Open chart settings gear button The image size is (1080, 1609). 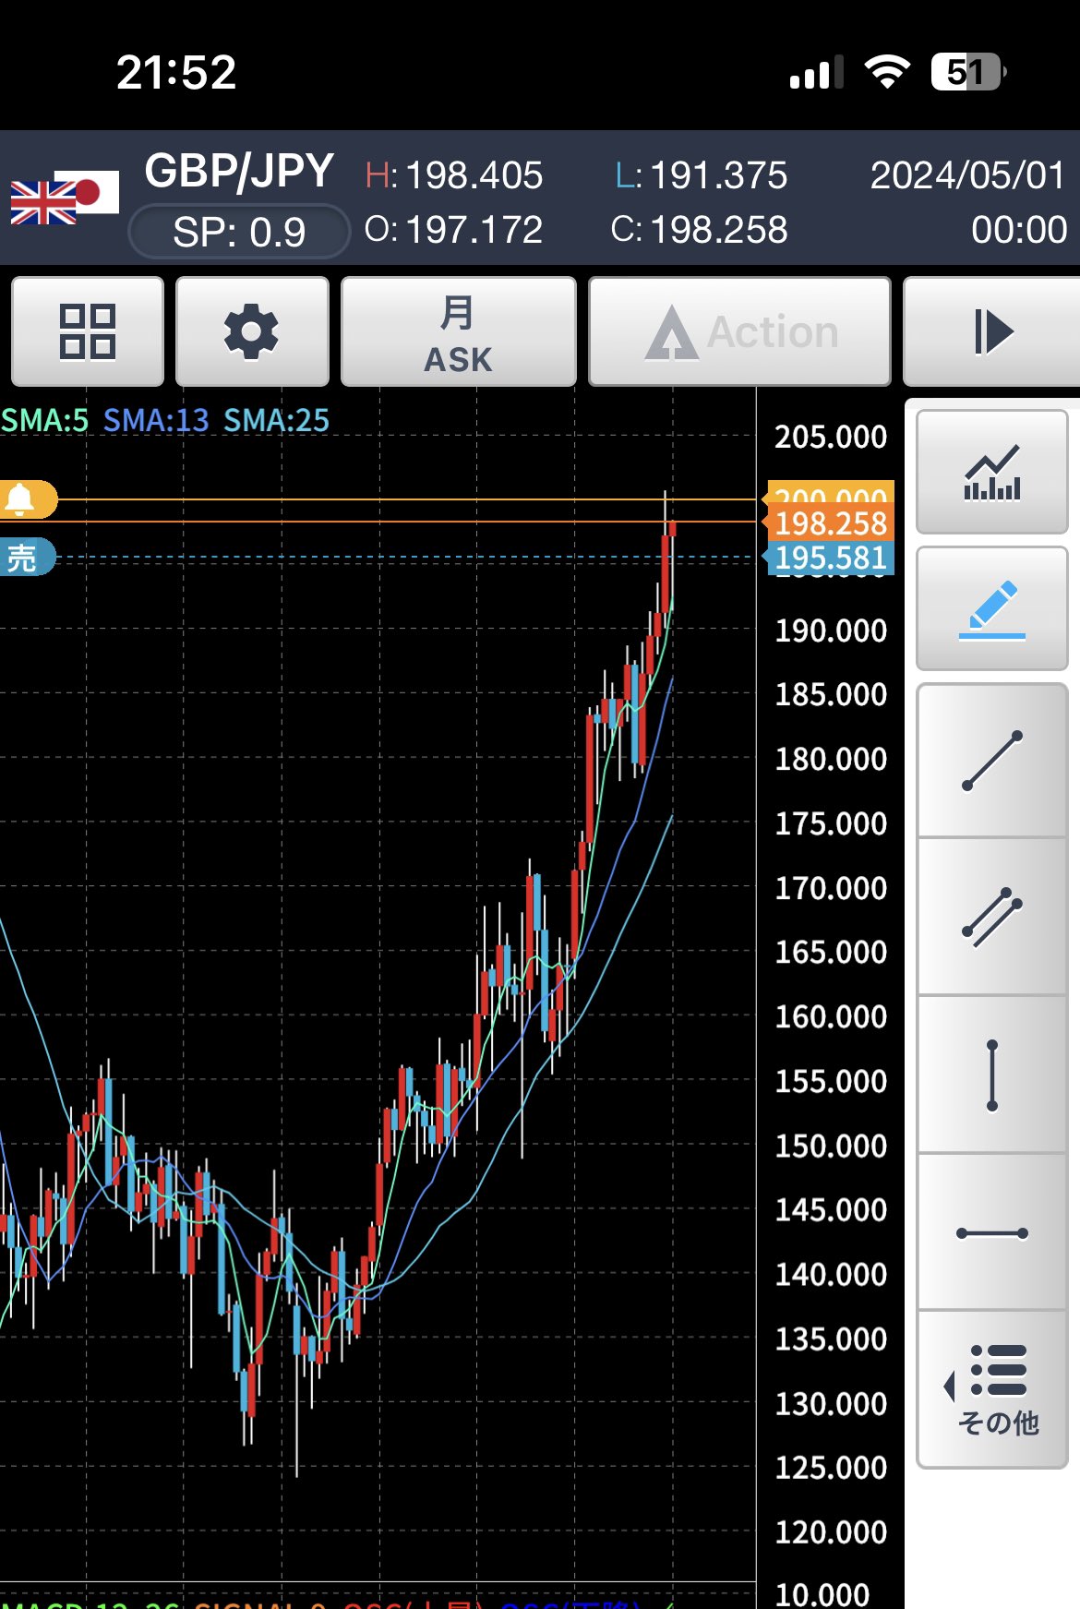[252, 331]
